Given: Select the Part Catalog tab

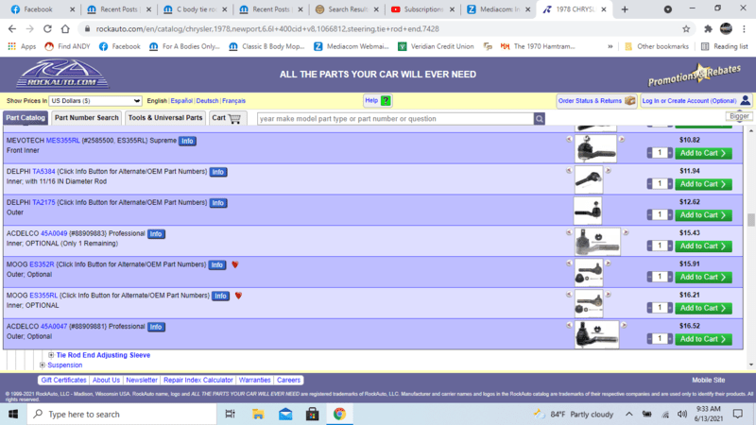Looking at the screenshot, I should pos(26,117).
